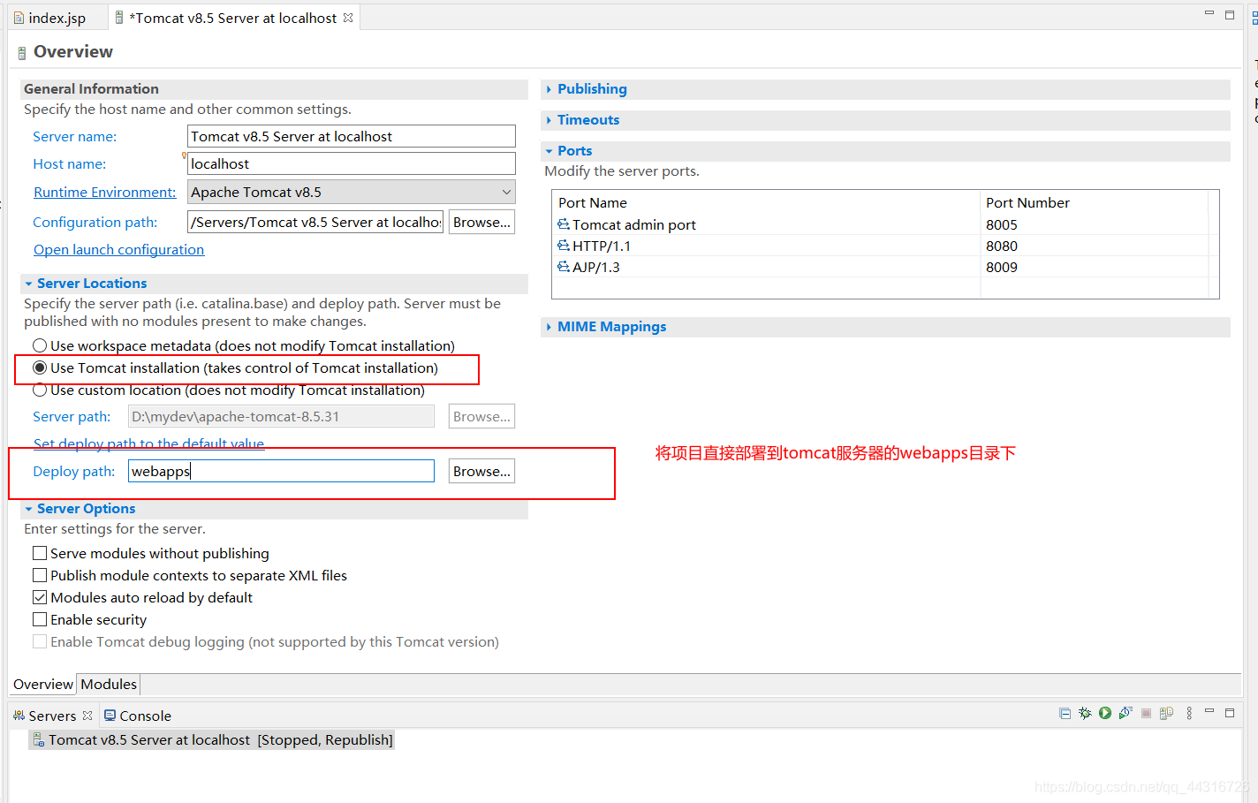
Task: Check Publish module contexts to separate XML files
Action: (40, 575)
